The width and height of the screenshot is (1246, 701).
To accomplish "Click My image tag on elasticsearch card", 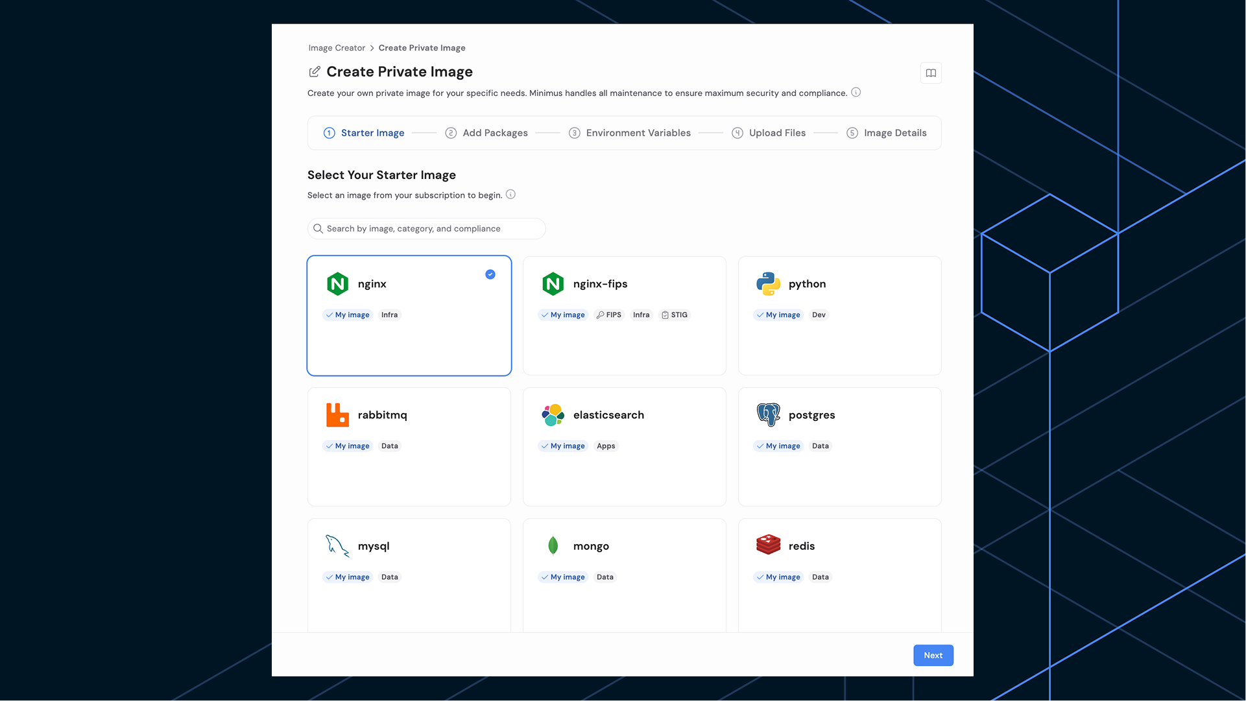I will 563,446.
